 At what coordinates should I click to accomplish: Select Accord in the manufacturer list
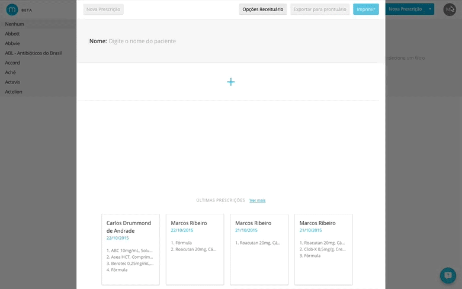[x=12, y=63]
